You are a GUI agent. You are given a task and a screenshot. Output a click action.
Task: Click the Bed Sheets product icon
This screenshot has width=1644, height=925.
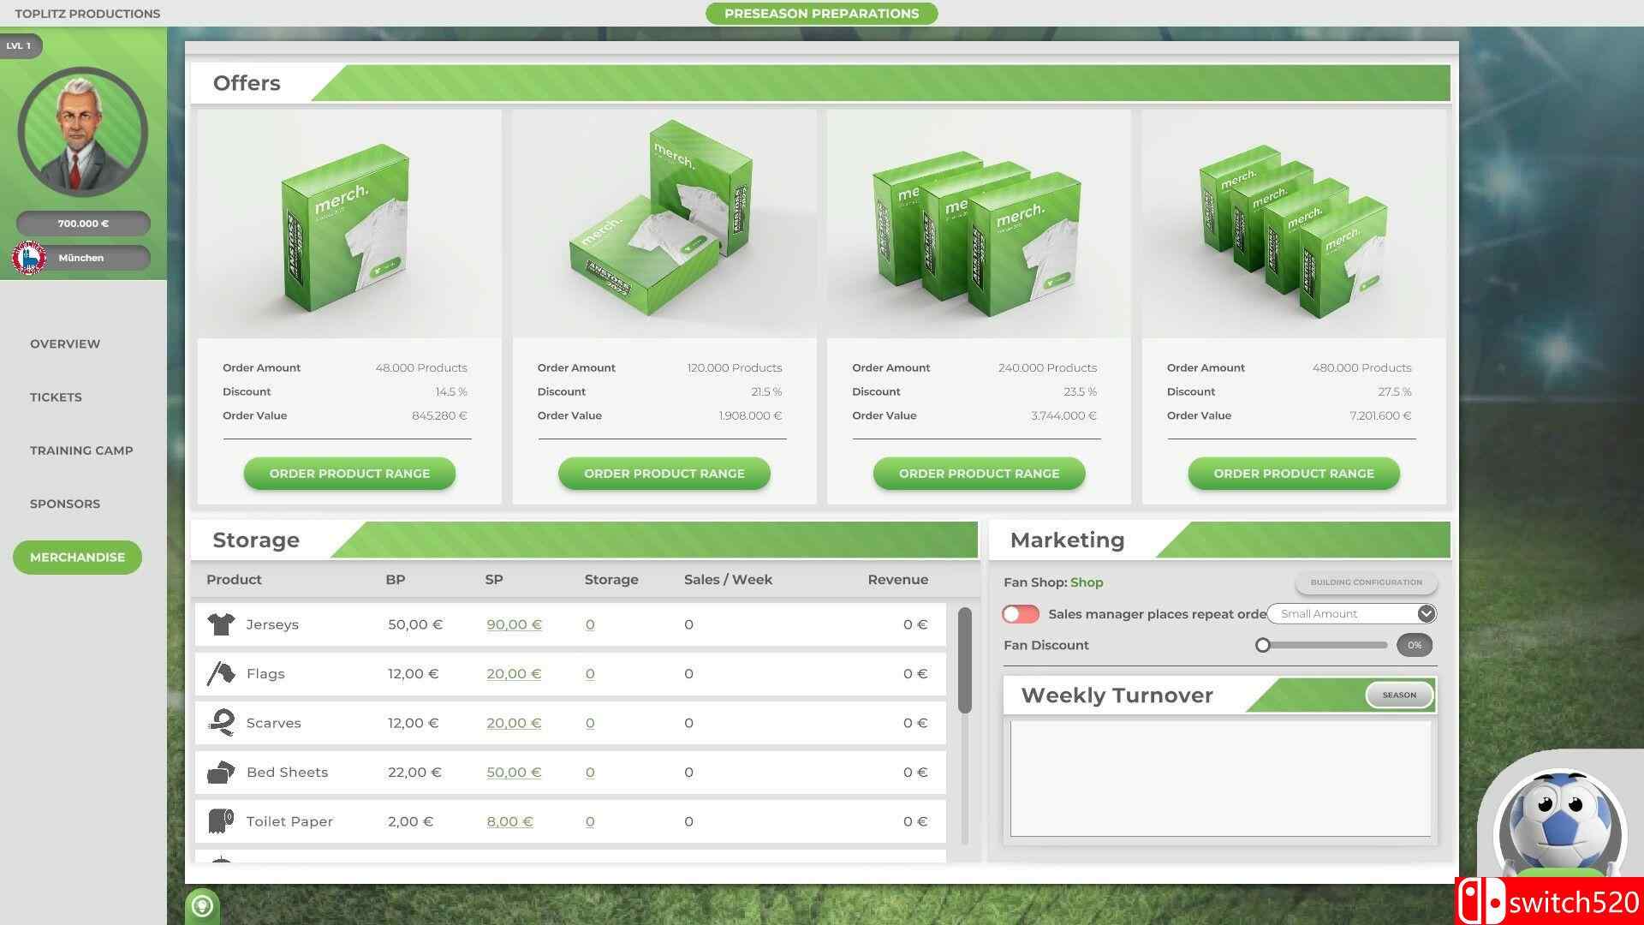221,773
